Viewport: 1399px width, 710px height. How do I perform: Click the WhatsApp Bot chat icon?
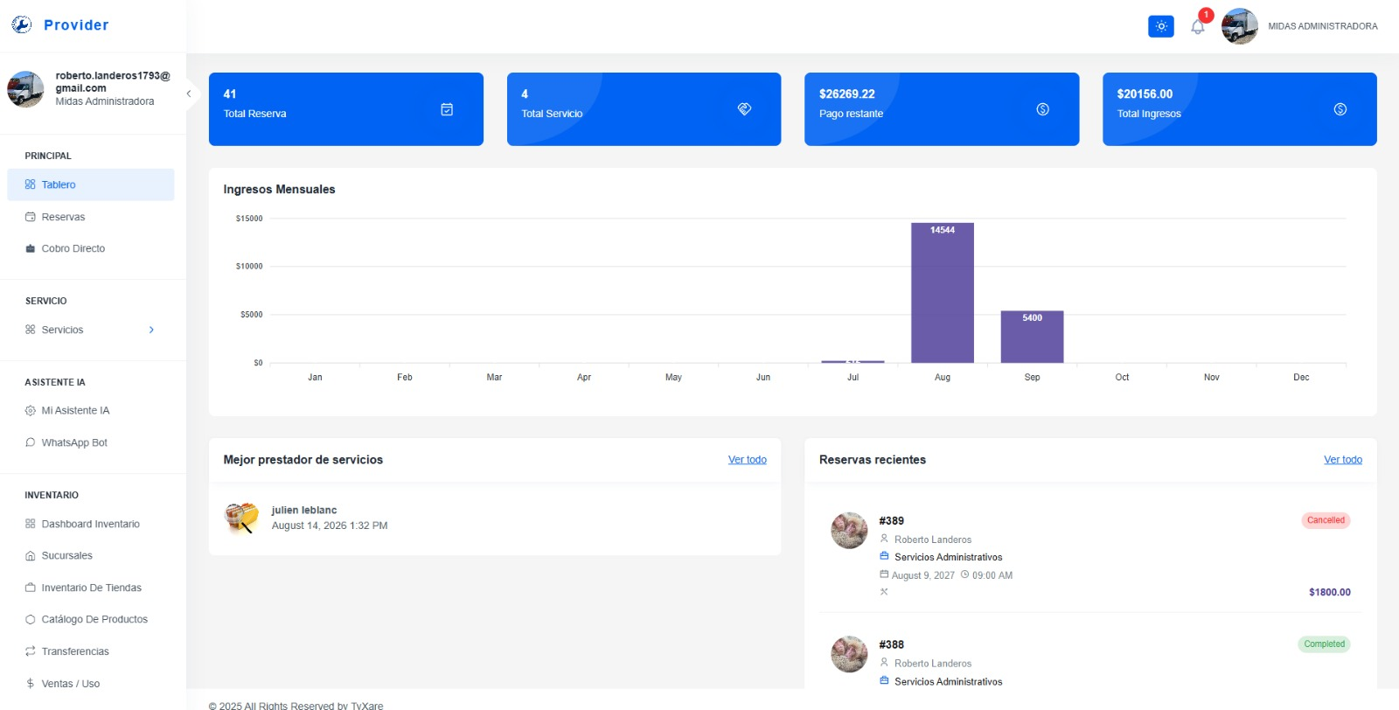(x=31, y=442)
